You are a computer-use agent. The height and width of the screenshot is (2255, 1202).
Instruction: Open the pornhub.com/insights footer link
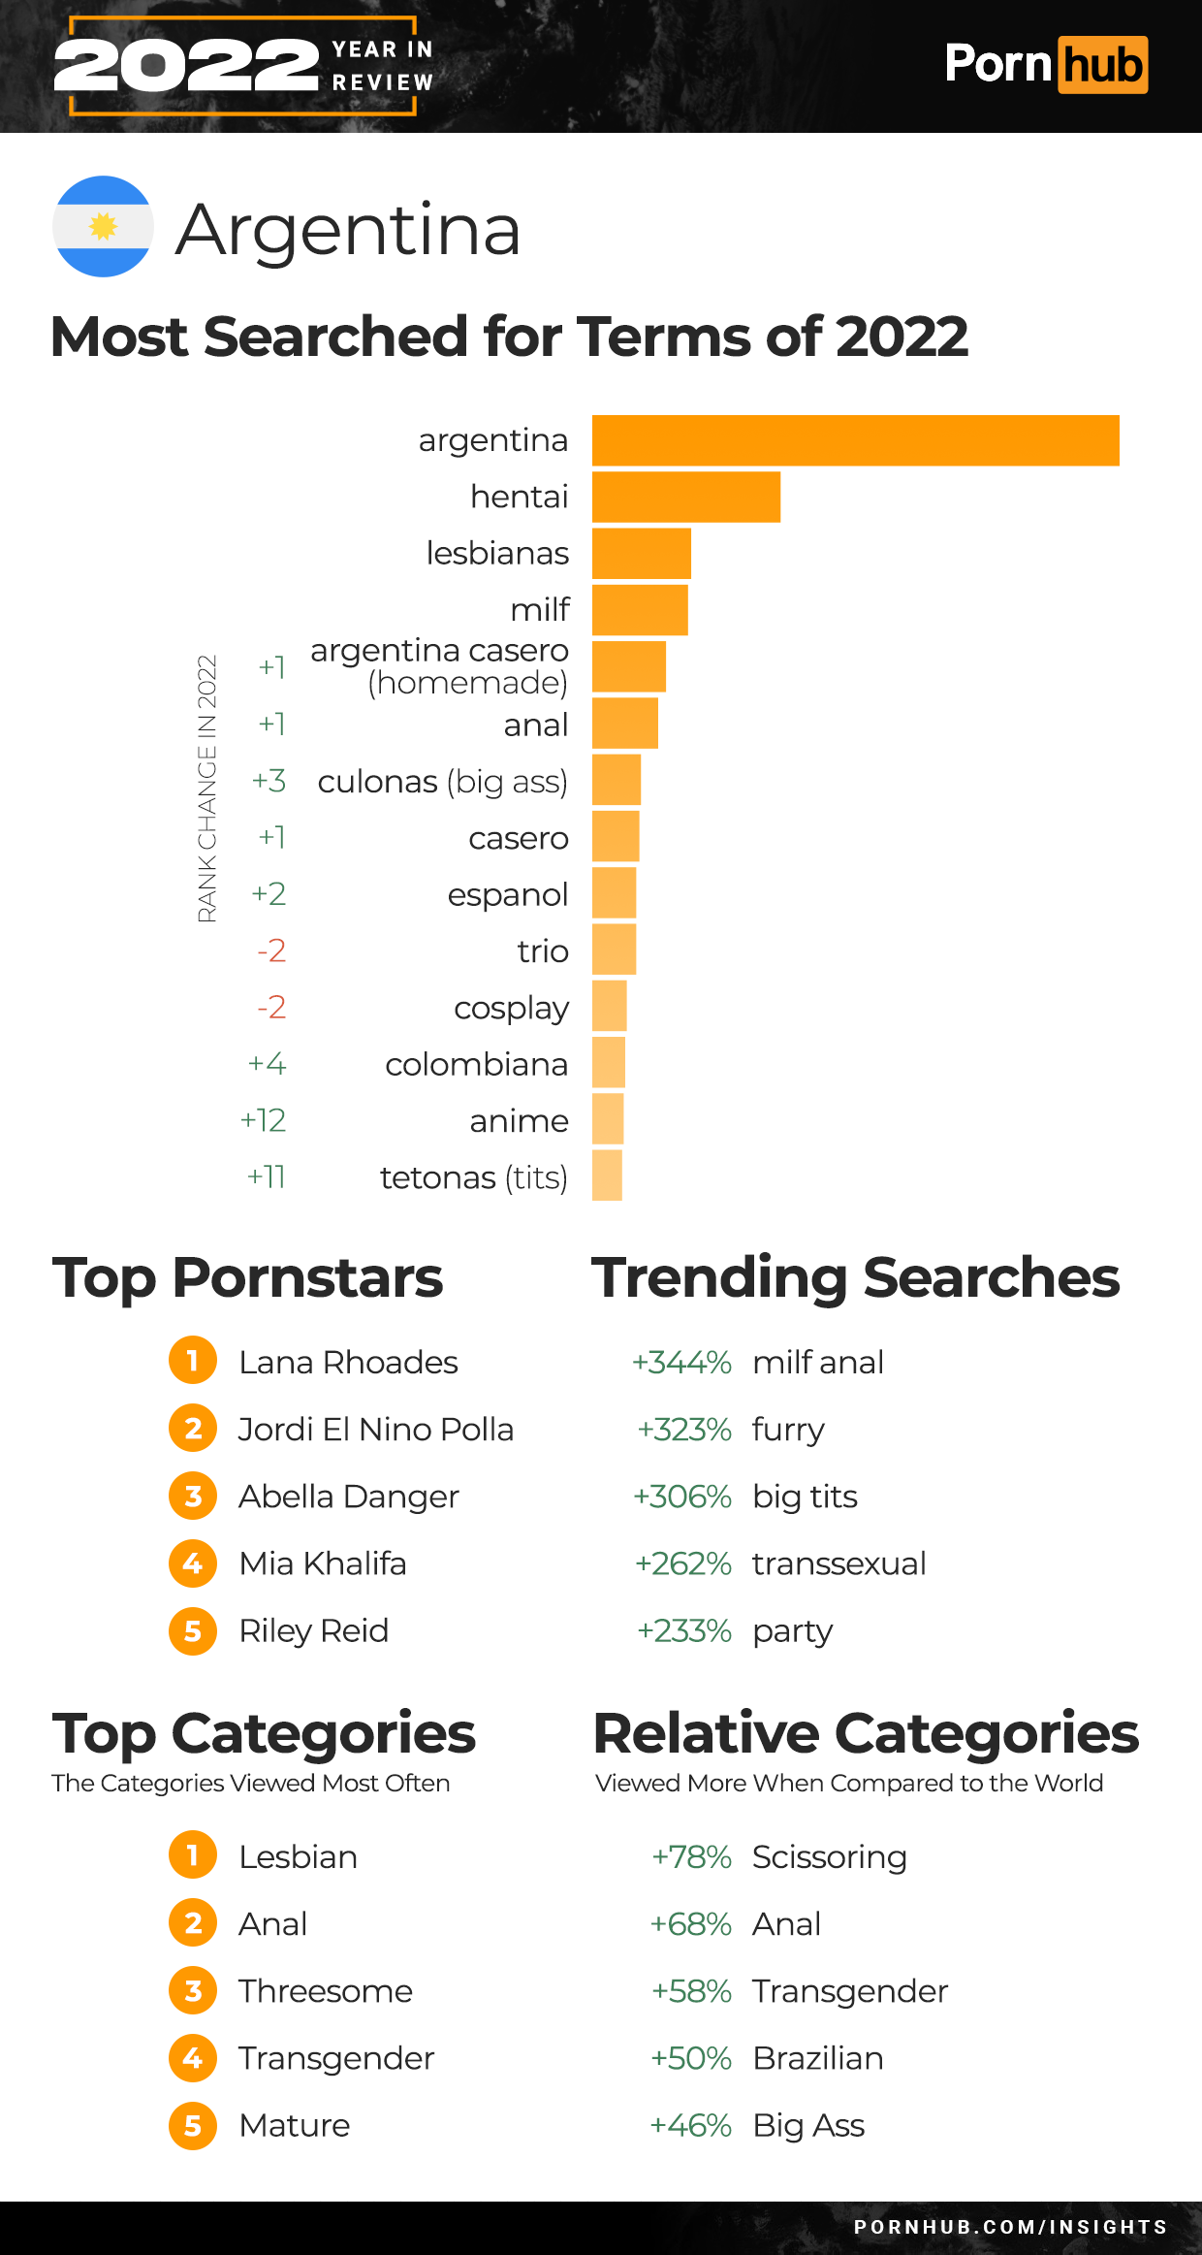(x=1010, y=2227)
